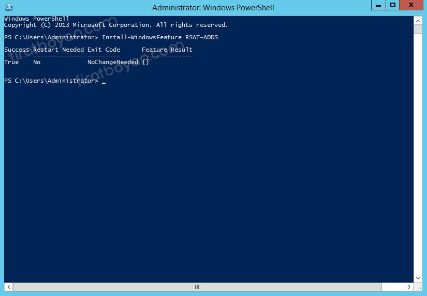Minimize the PowerShell window
Screen dimensions: 427x296
tap(378, 5)
